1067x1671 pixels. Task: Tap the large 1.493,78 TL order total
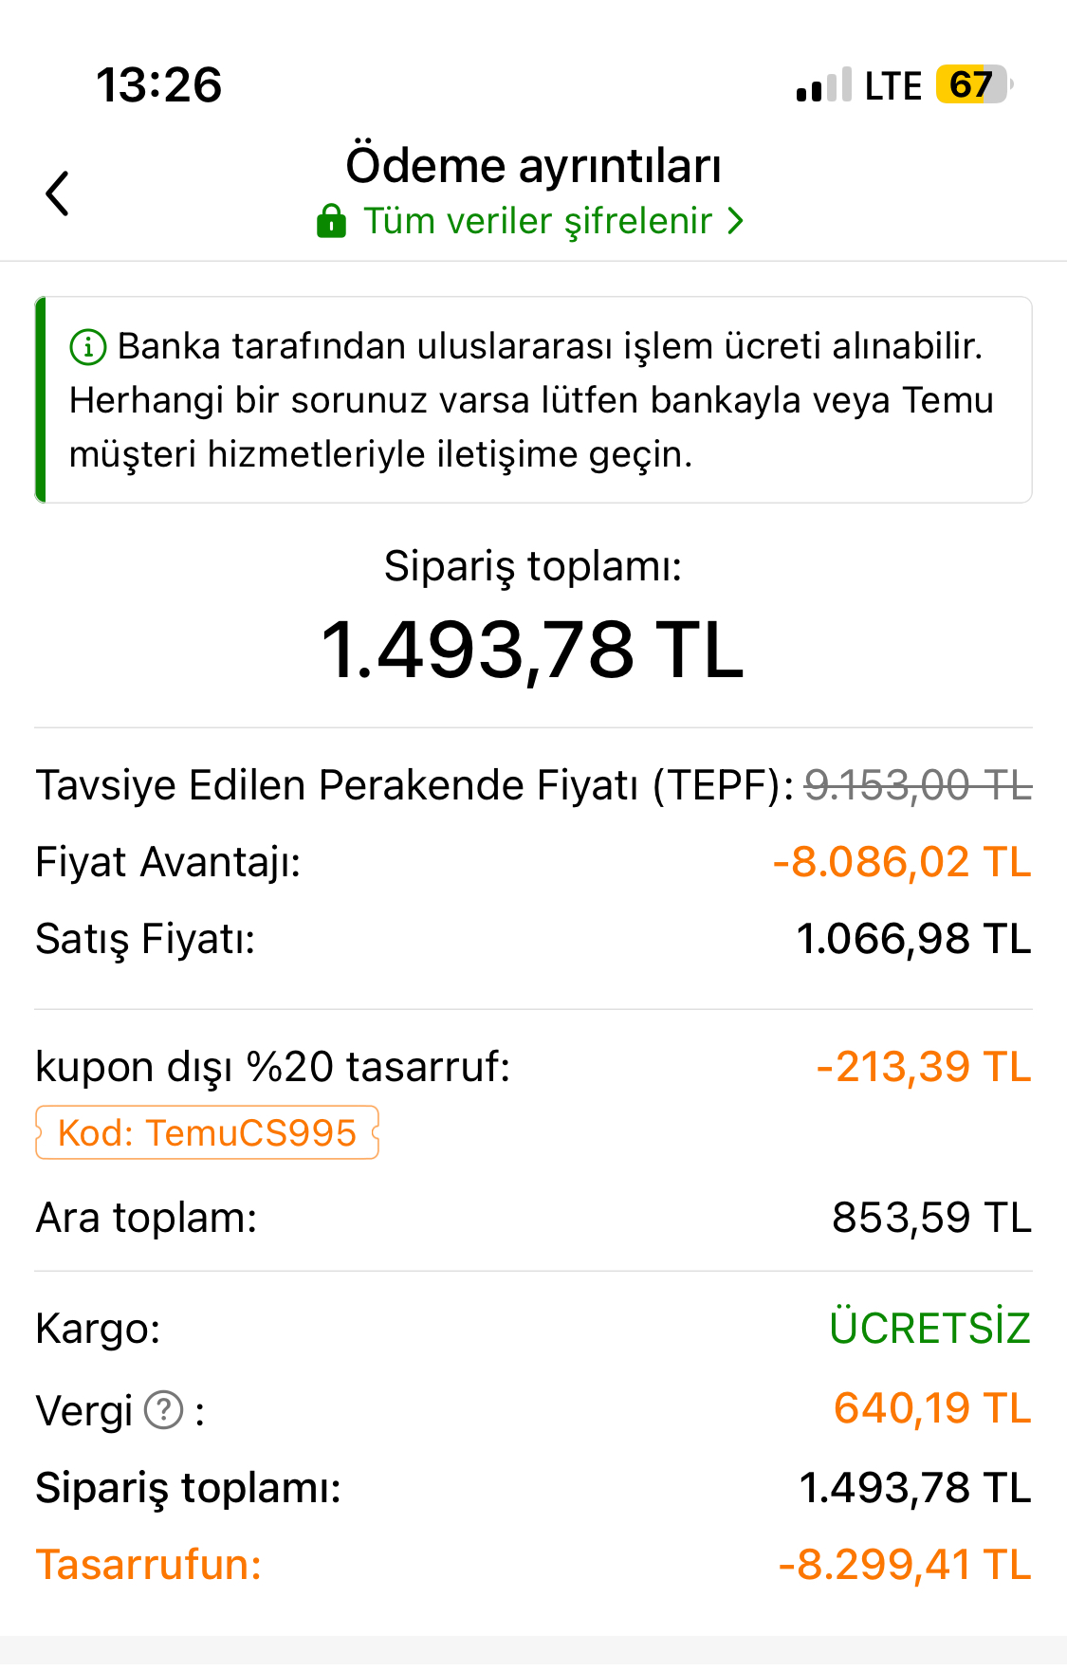click(x=533, y=651)
